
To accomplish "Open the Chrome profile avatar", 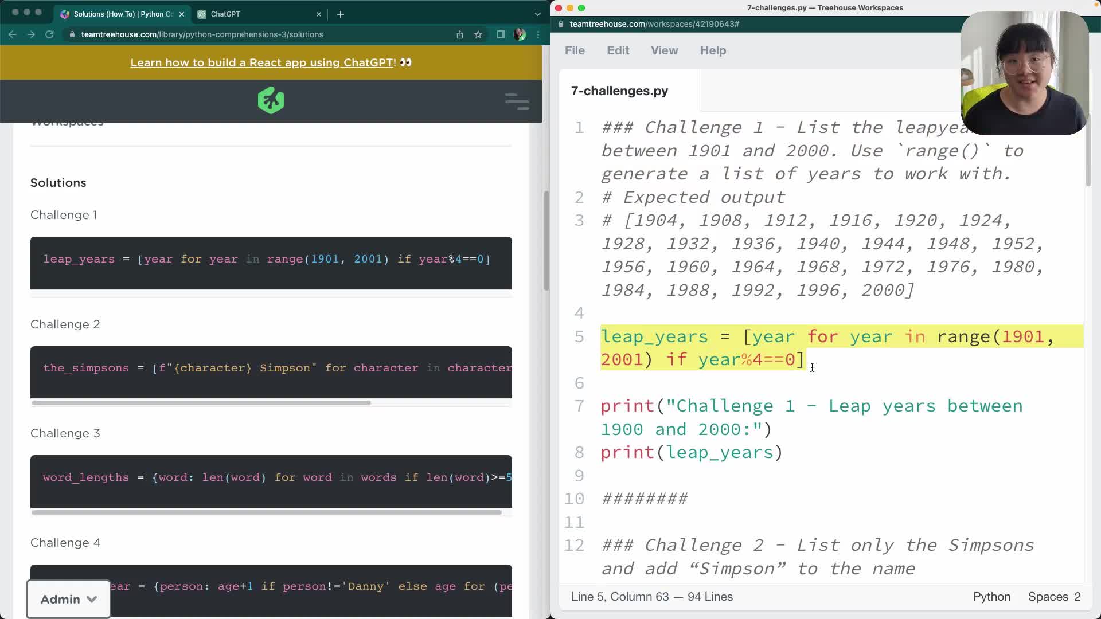I will [520, 34].
